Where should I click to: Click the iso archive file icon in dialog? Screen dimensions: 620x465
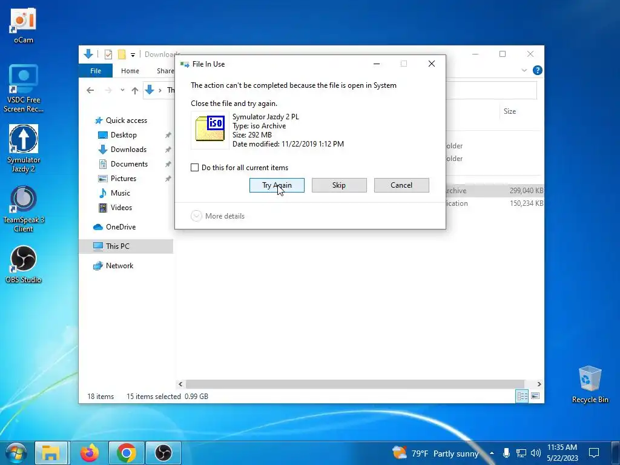click(210, 129)
